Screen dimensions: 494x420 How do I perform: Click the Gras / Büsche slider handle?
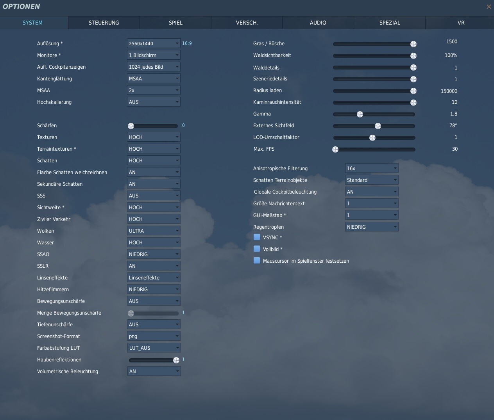point(413,44)
